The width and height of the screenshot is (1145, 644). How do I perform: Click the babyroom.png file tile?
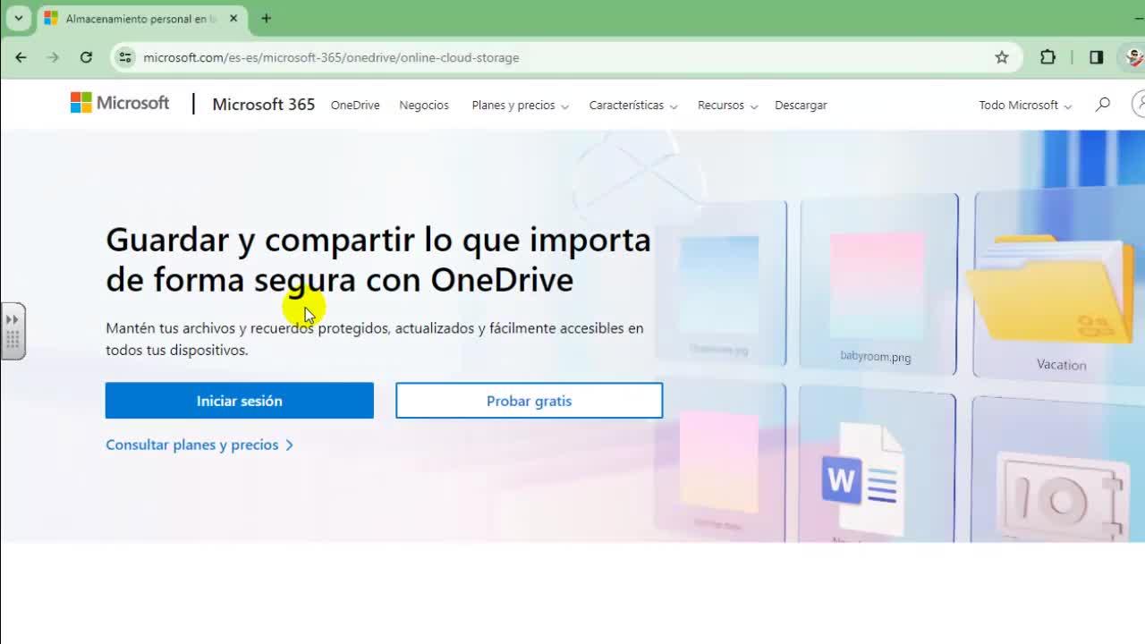(878, 282)
